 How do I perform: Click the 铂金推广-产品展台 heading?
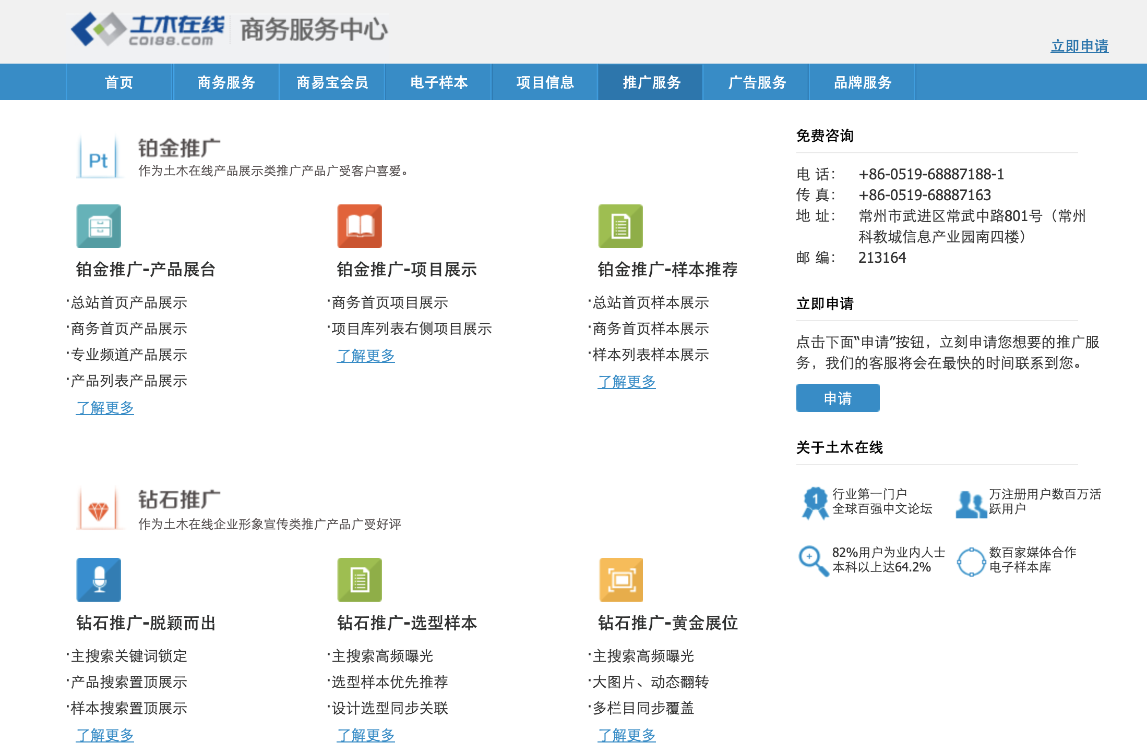point(146,270)
